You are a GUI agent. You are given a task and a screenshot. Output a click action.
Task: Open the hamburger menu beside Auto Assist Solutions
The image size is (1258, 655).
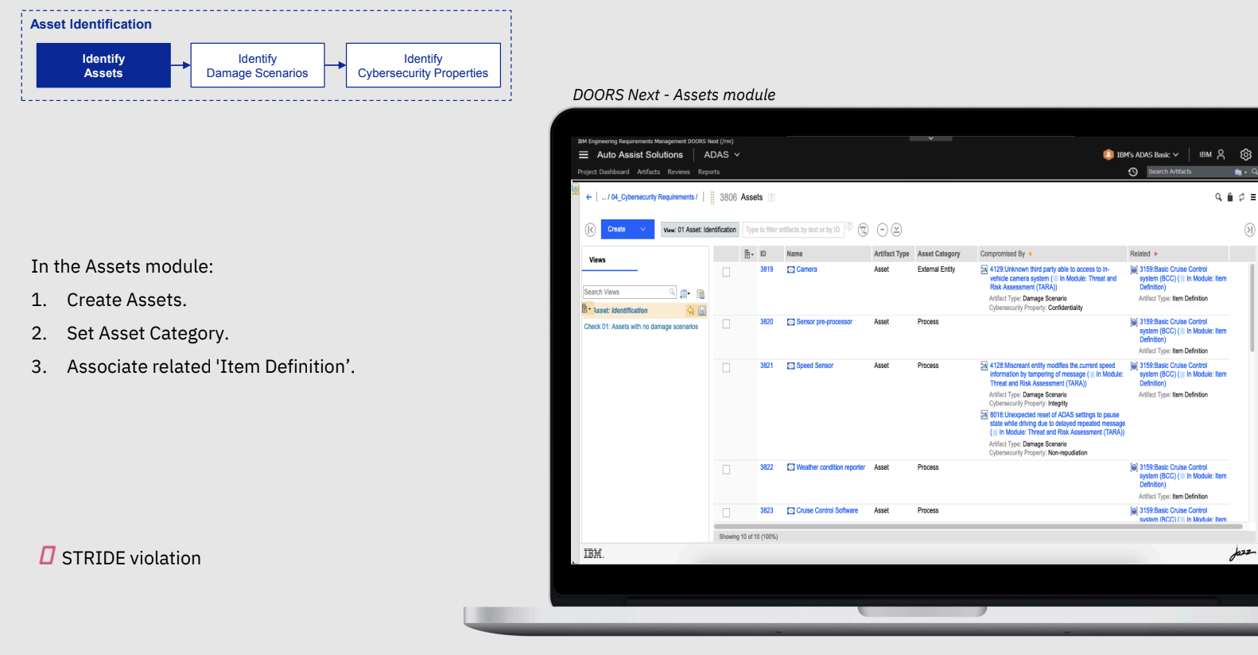[x=584, y=155]
